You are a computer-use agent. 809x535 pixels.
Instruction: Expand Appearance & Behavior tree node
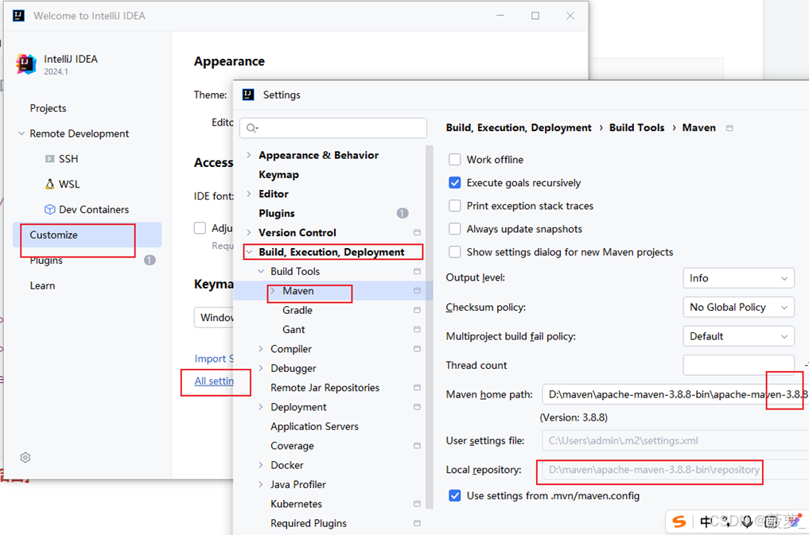pyautogui.click(x=249, y=155)
